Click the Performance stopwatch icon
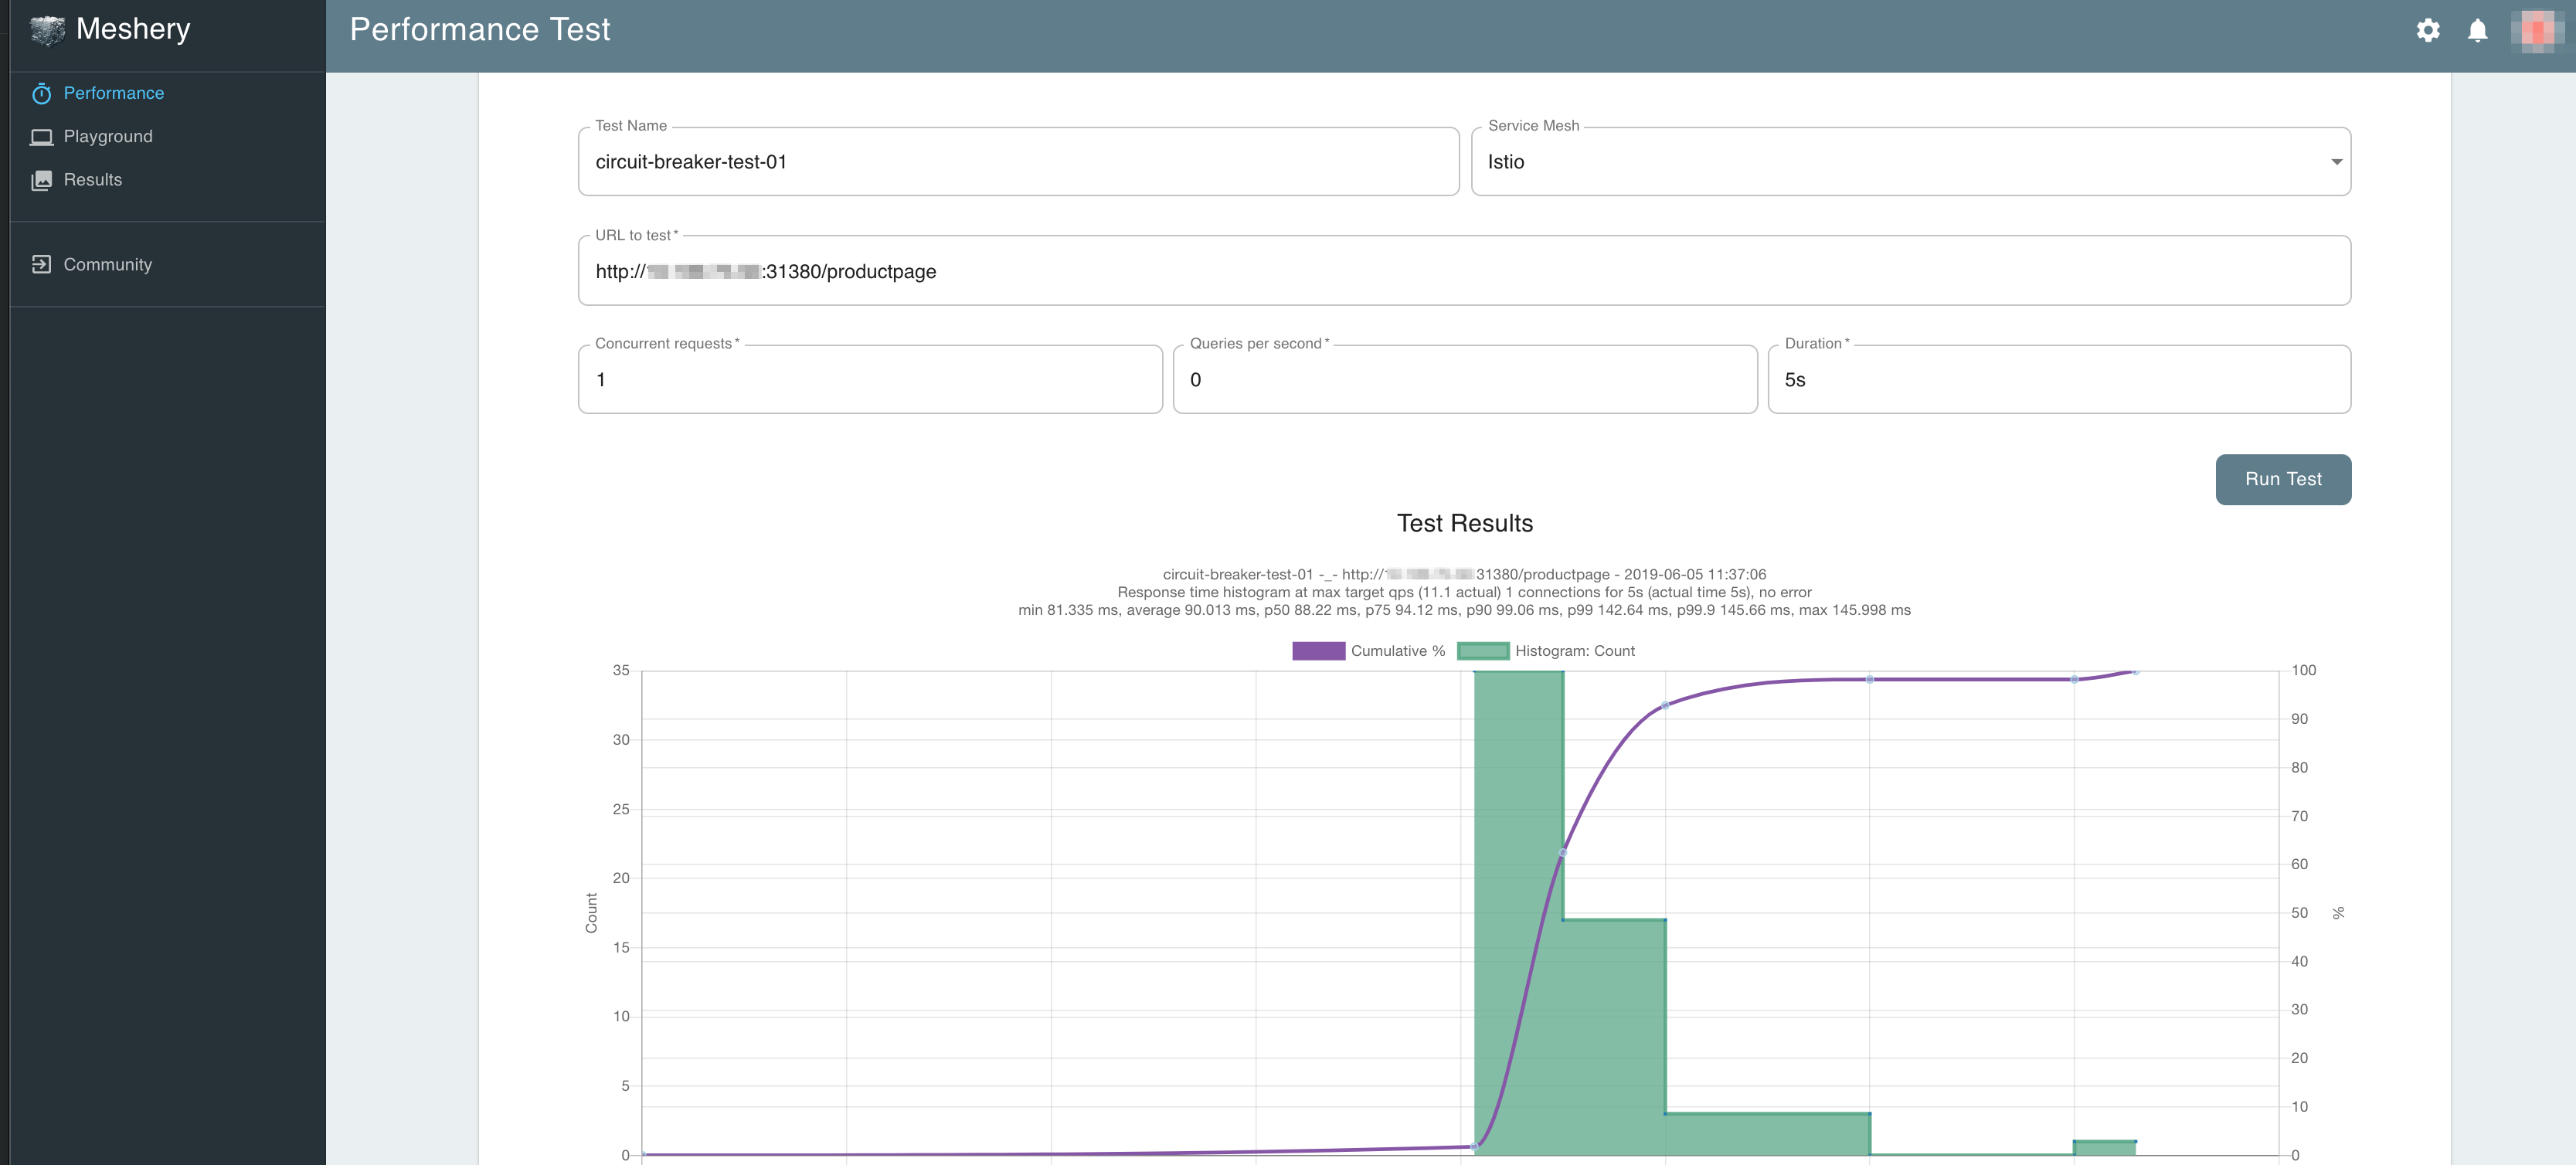The width and height of the screenshot is (2576, 1165). coord(41,94)
